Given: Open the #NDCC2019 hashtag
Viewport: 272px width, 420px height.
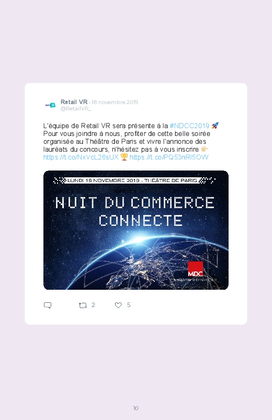Looking at the screenshot, I should tap(189, 126).
